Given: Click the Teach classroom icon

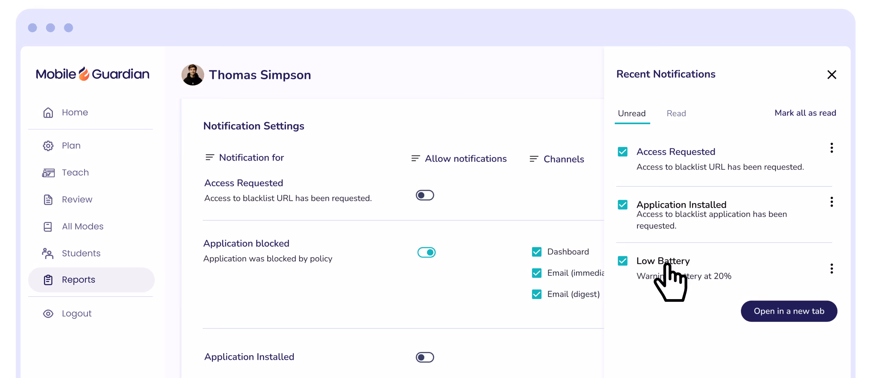Looking at the screenshot, I should tap(48, 173).
